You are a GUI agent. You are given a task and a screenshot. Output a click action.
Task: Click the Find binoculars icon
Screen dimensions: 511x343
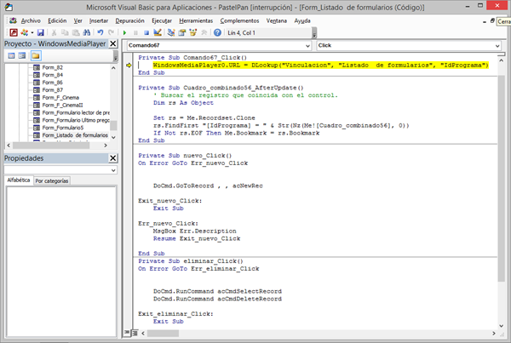coord(88,31)
